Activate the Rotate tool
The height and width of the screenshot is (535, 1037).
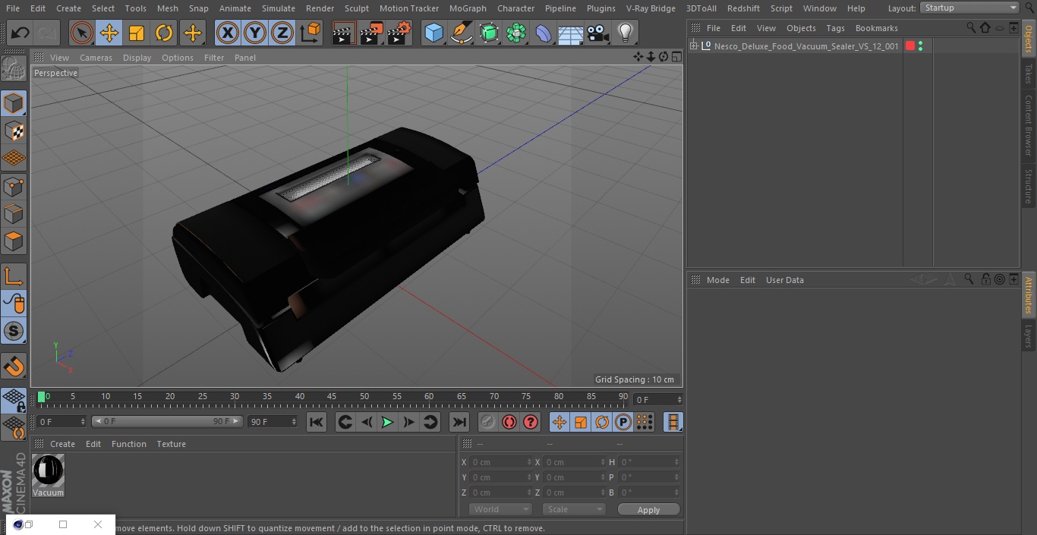click(x=164, y=33)
